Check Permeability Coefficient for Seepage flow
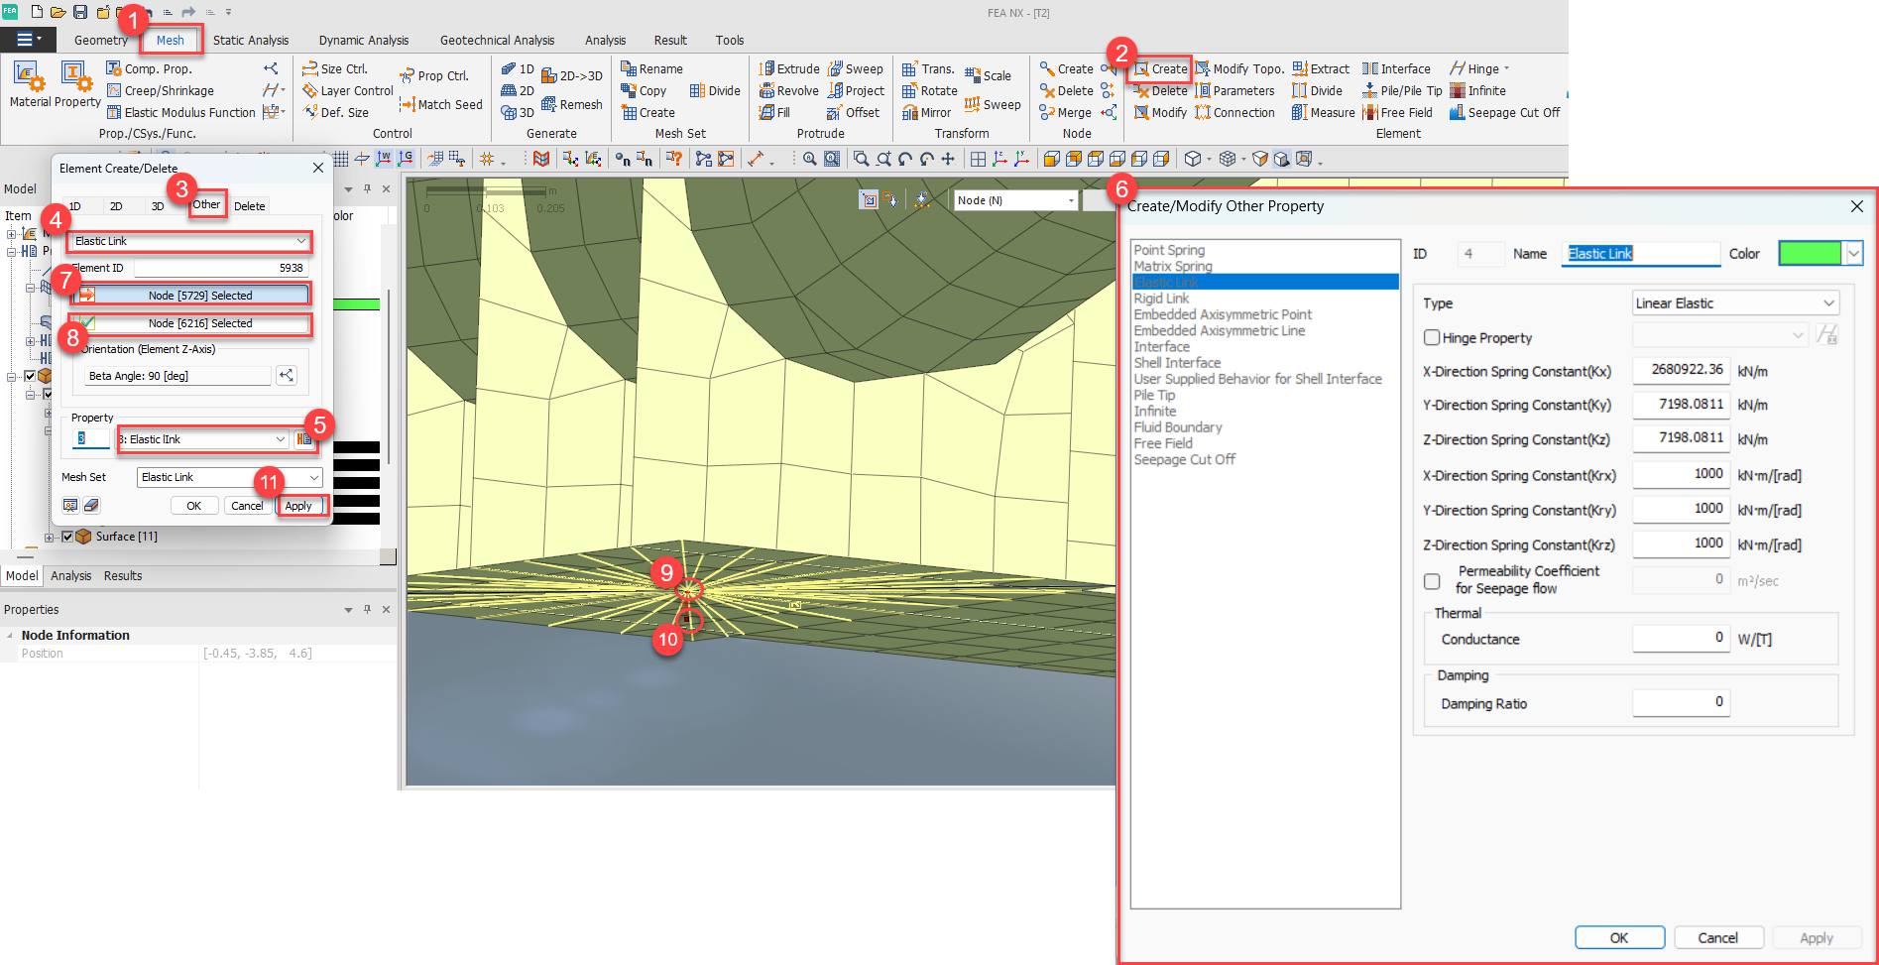The height and width of the screenshot is (965, 1879). (x=1432, y=581)
